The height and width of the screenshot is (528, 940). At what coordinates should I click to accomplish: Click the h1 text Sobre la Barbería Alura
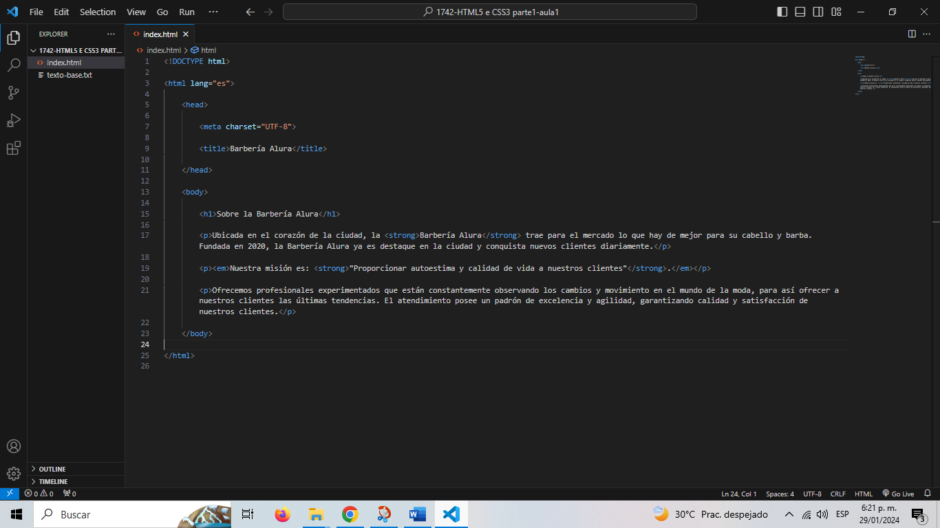(x=267, y=214)
